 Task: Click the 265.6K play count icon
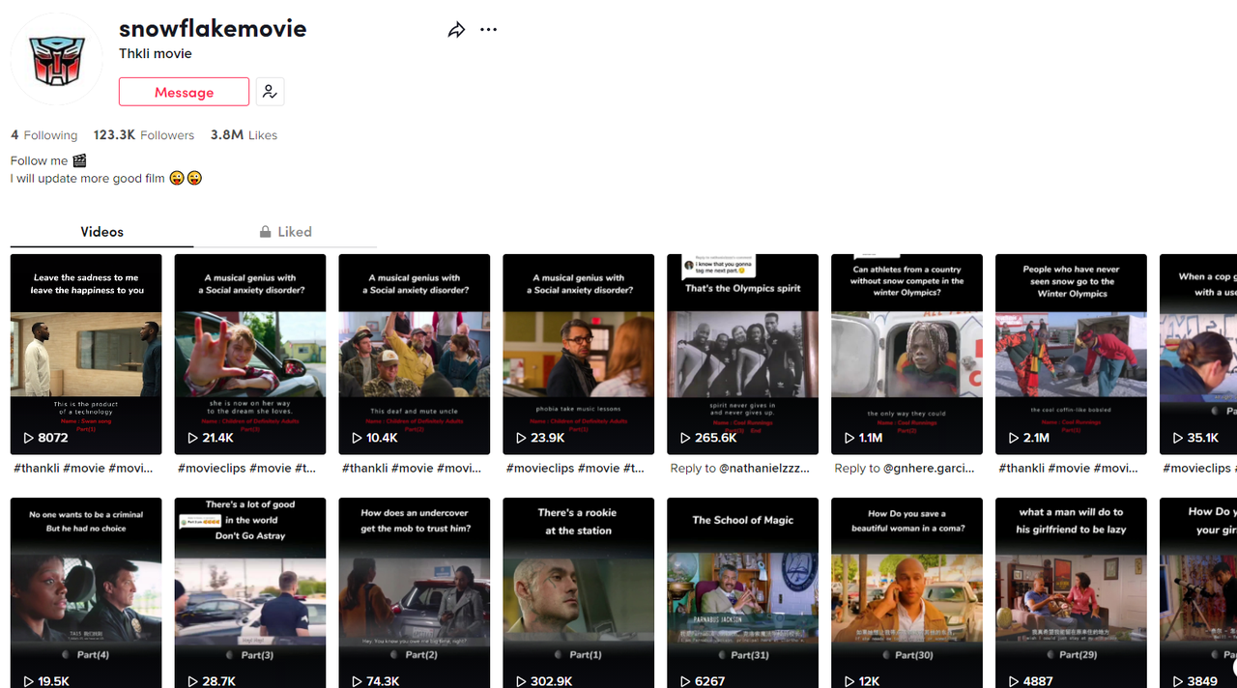click(x=686, y=438)
